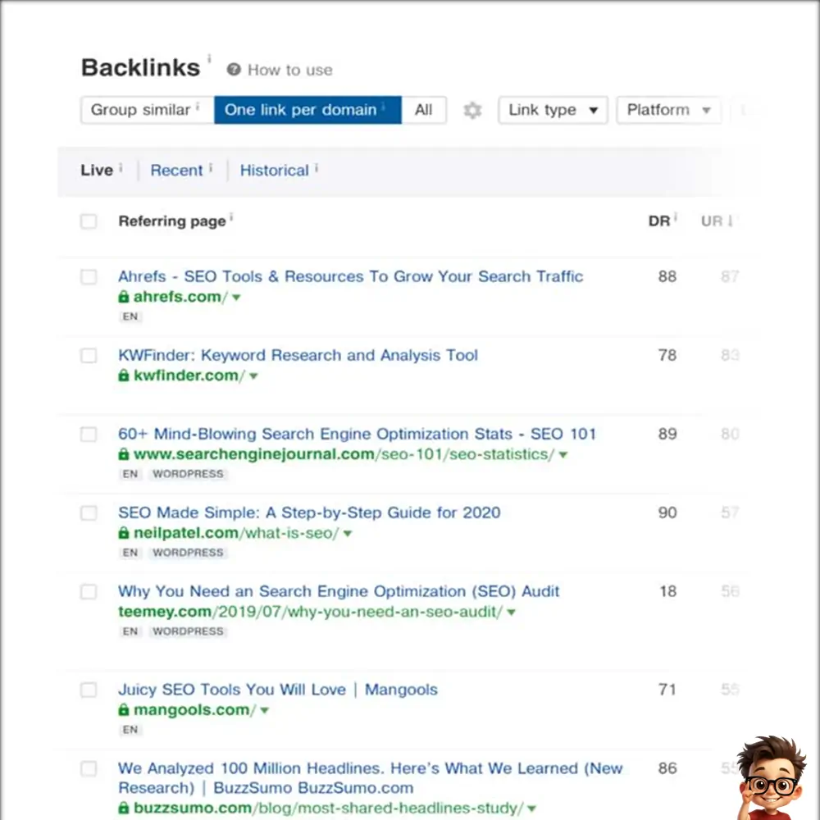Expand the caret next to ahrefs.com URL
This screenshot has height=820, width=820.
[x=236, y=298]
